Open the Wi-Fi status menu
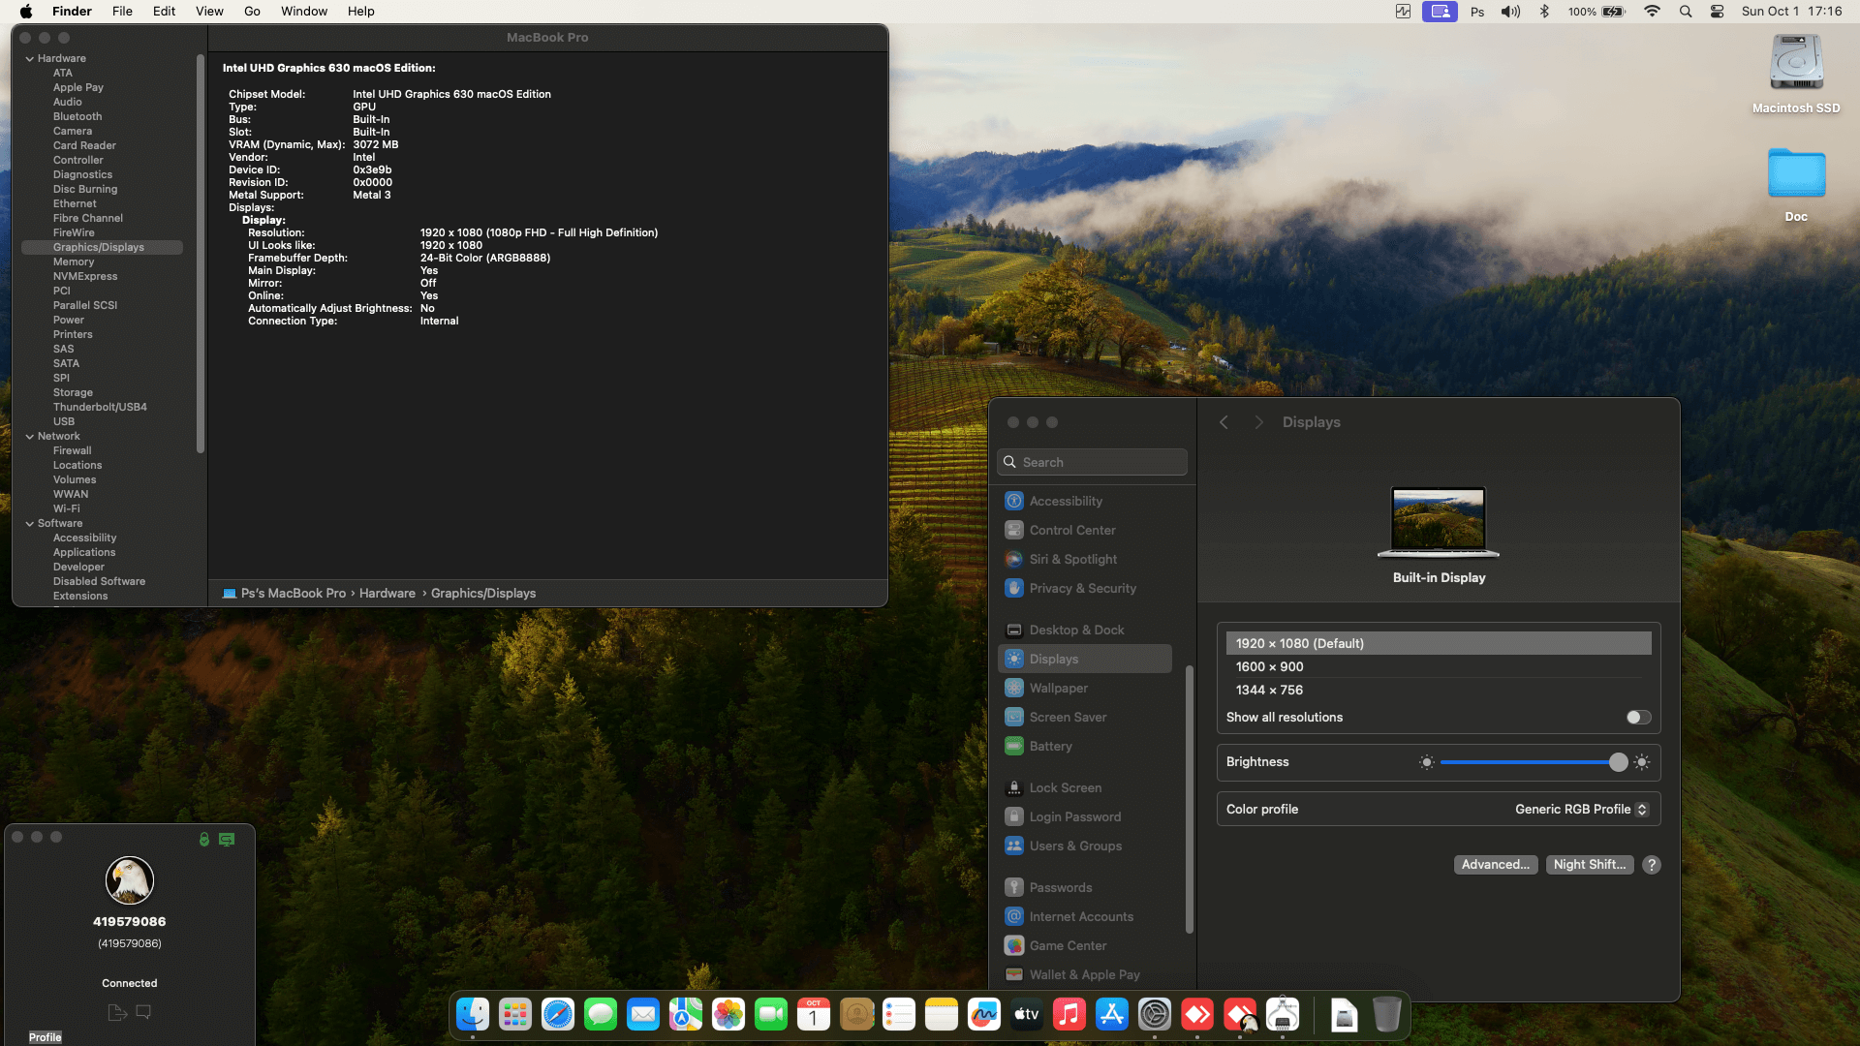 (1653, 12)
